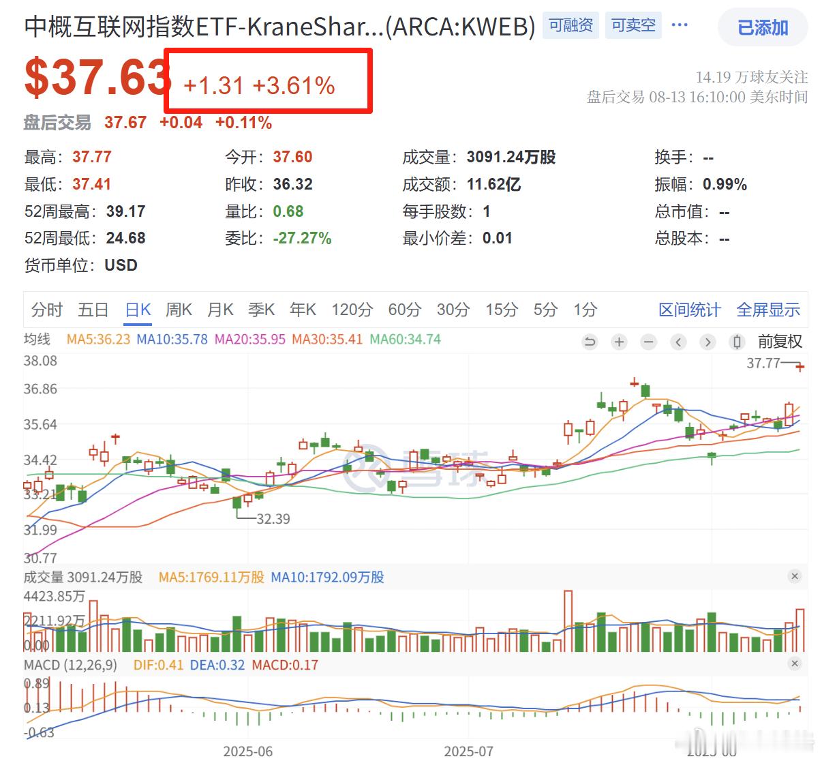Select the 日K chart tab

coord(138,310)
